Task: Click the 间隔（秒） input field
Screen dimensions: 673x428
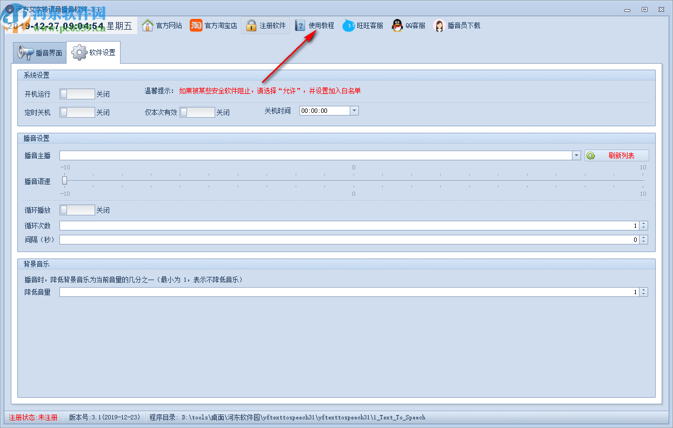Action: click(x=349, y=240)
